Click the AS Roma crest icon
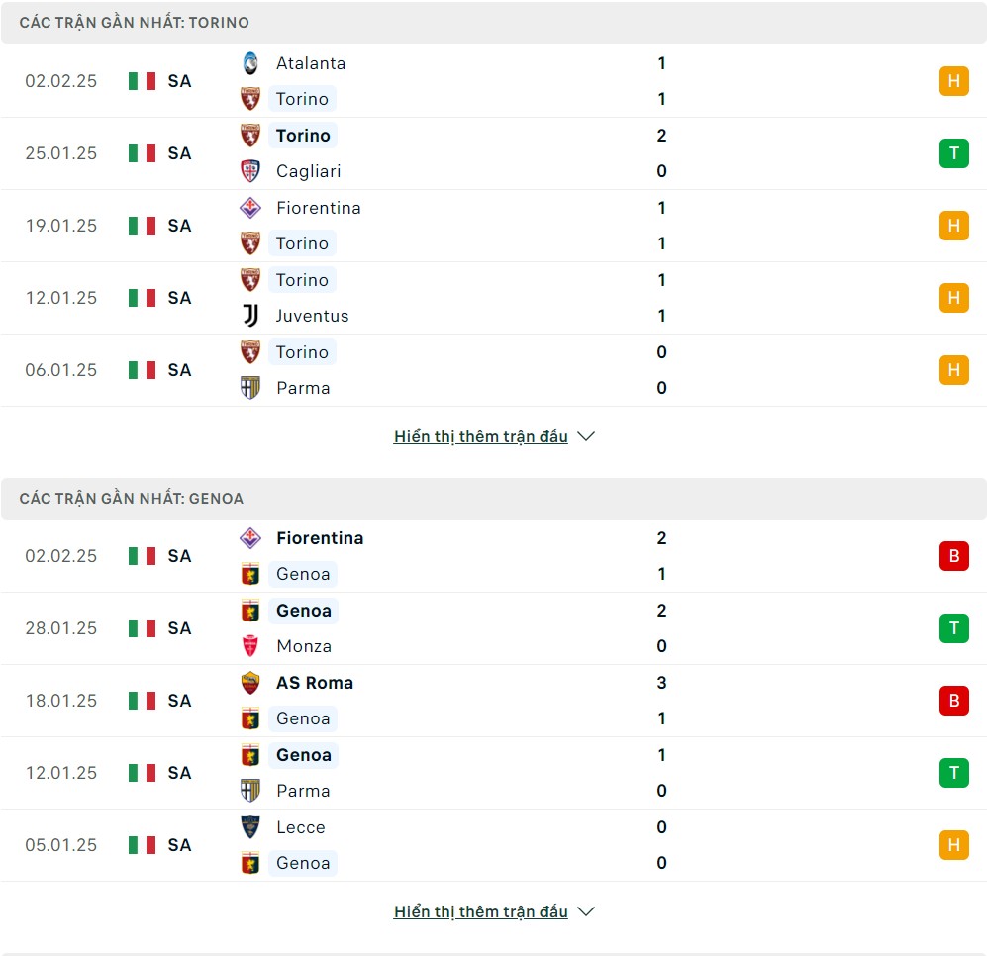This screenshot has height=956, width=987. [x=250, y=683]
